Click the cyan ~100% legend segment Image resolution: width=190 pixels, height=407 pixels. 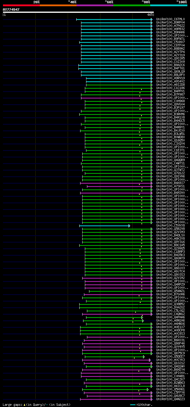point(169,5)
